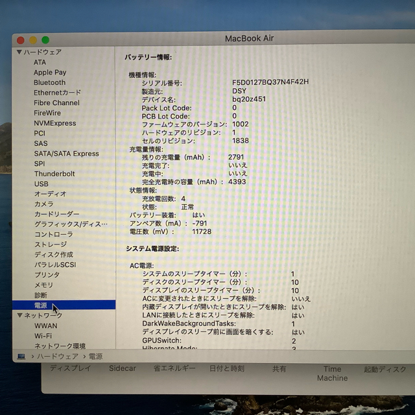Select SPI in the hardware list
This screenshot has height=415, width=415.
tap(40, 163)
